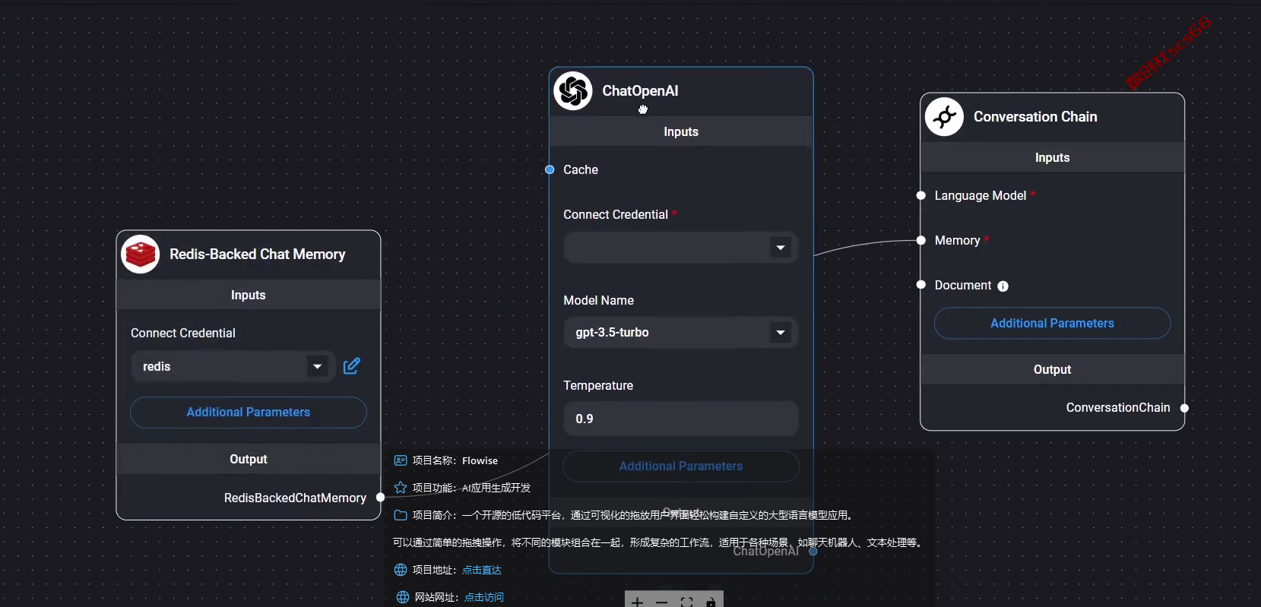This screenshot has height=607, width=1261.
Task: Click the Language Model input label
Action: [981, 196]
